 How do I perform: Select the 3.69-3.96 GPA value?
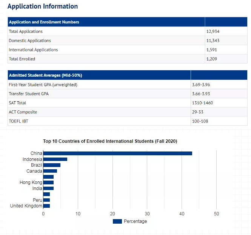click(x=201, y=85)
